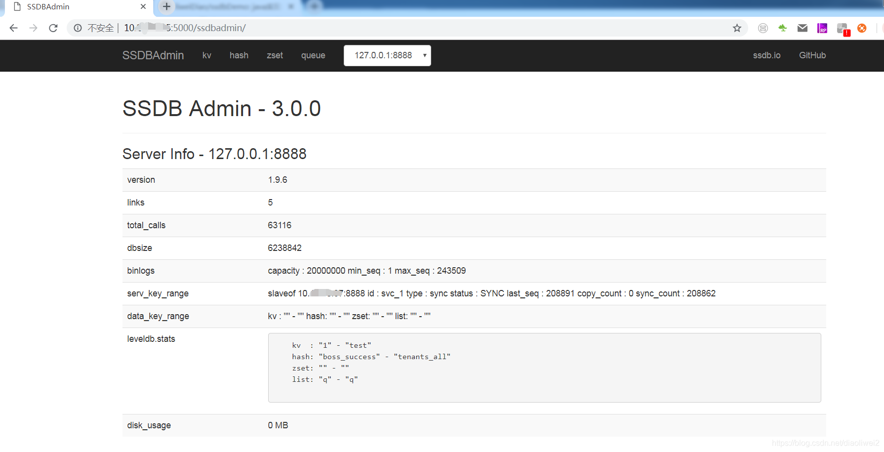Click the dbsize value 6238842

pos(284,248)
